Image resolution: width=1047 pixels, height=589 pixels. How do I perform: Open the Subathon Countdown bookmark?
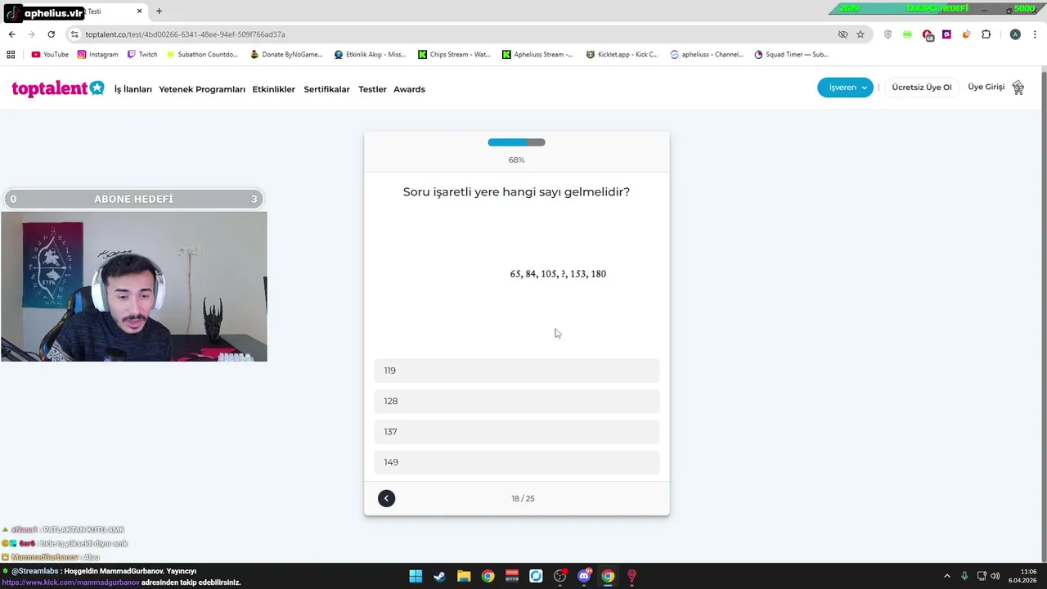(202, 55)
